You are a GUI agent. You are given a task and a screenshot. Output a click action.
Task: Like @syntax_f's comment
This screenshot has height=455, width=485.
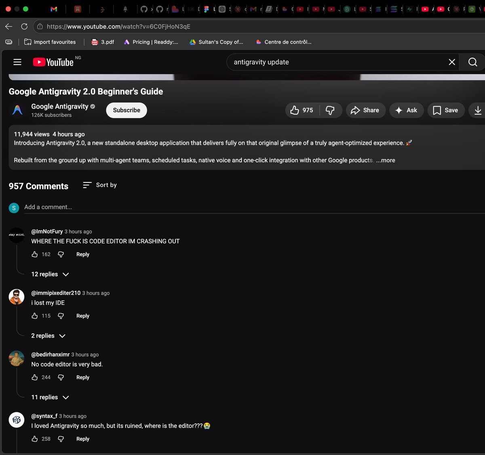pos(35,439)
